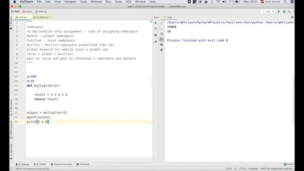Viewport: 304px width, 171px height.
Task: Click the volume icon in menu bar
Action: [x=224, y=2]
